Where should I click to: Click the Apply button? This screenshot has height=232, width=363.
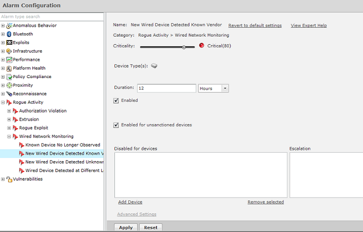pyautogui.click(x=126, y=227)
